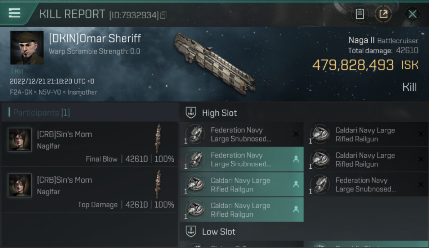This screenshot has height=248, width=429.
Task: Select the Participants tab header
Action: [41, 113]
